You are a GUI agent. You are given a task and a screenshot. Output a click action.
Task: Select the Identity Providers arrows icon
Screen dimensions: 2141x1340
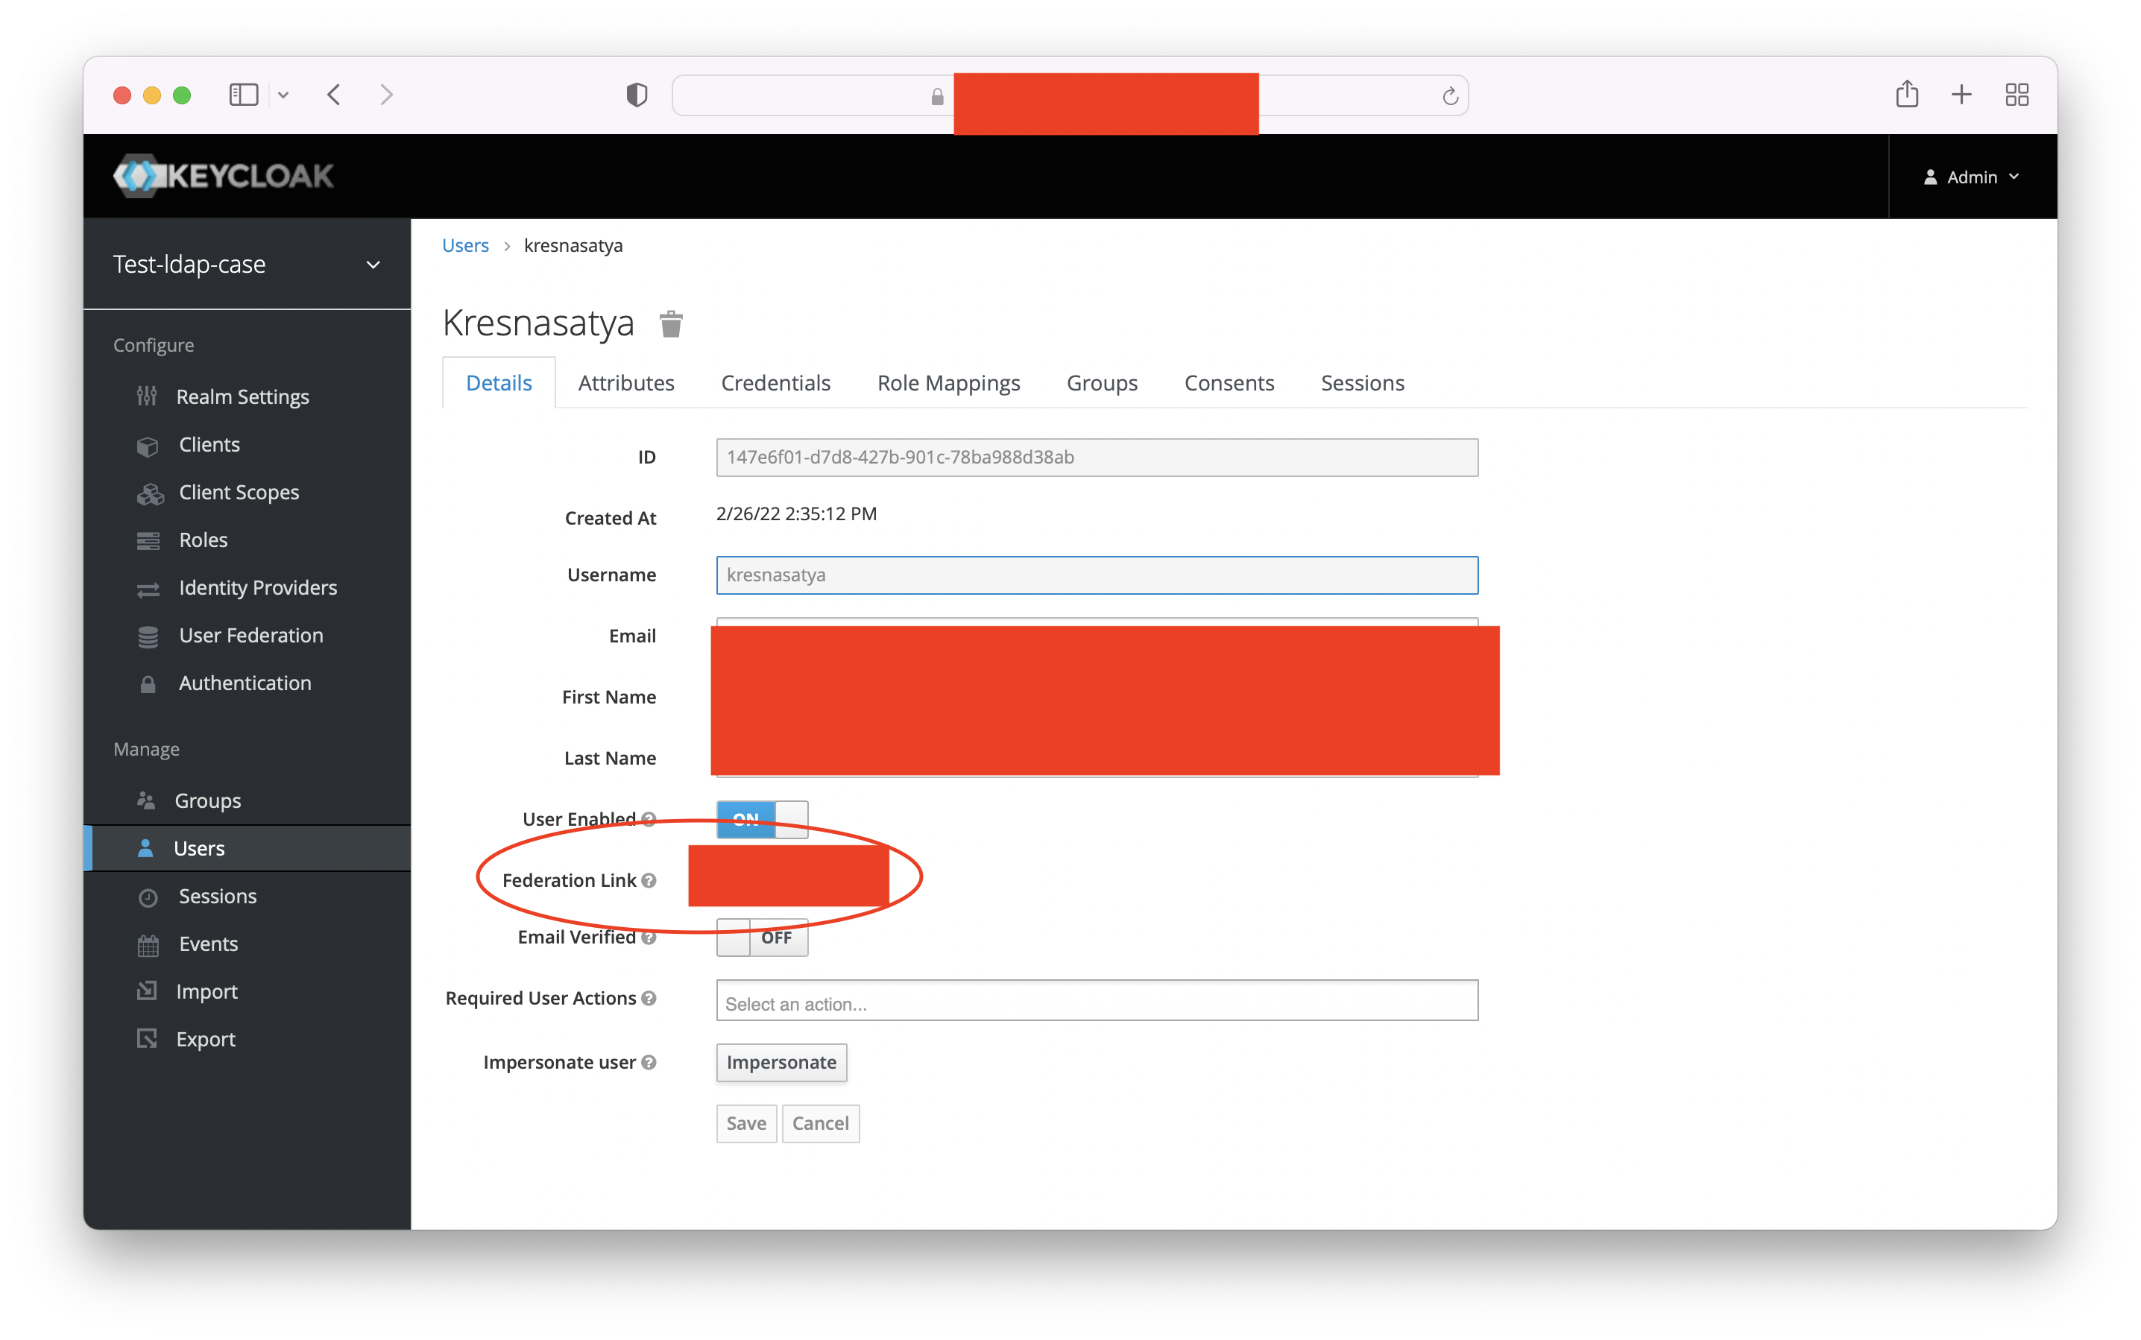[147, 589]
